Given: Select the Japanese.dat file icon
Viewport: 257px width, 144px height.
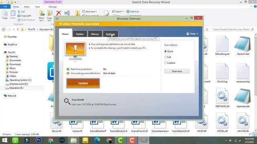Looking at the screenshot, I should [x=243, y=96].
